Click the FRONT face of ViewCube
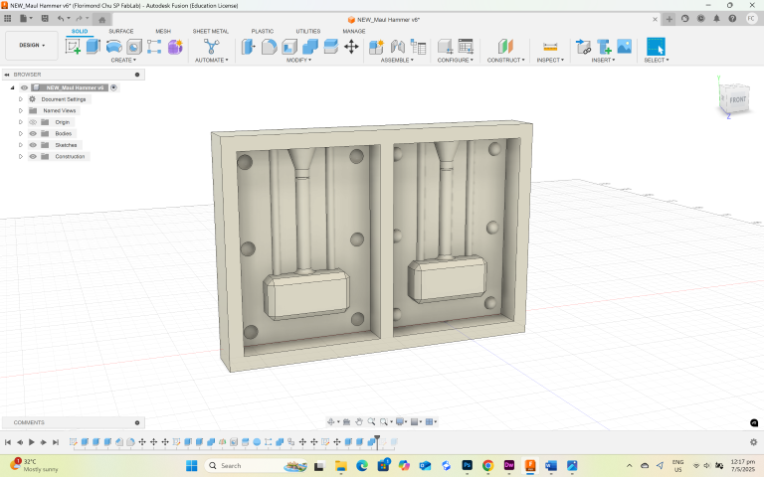The width and height of the screenshot is (764, 477). tap(737, 99)
